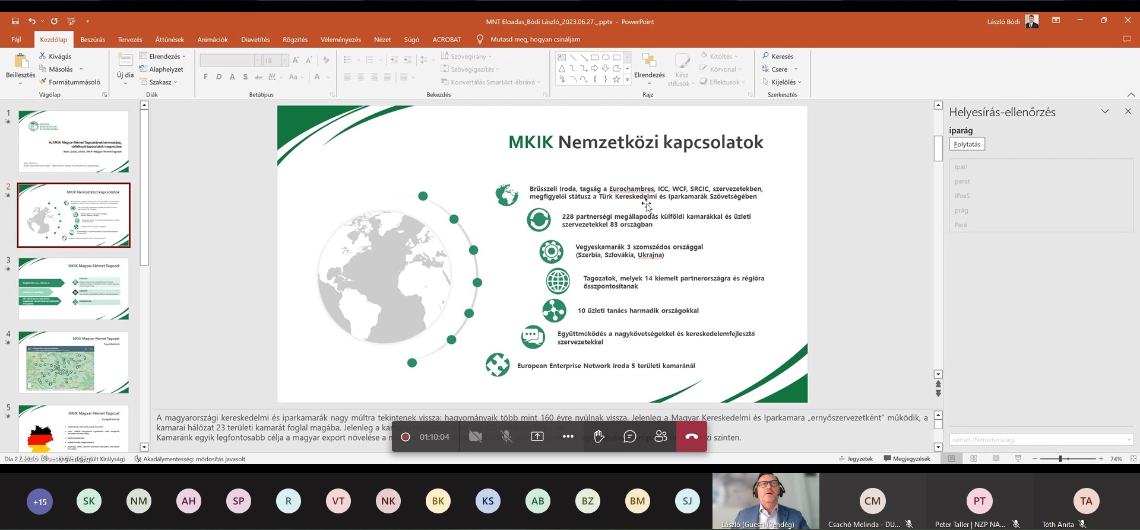Click the Redo icon in quick access
The width and height of the screenshot is (1140, 530).
click(x=54, y=21)
